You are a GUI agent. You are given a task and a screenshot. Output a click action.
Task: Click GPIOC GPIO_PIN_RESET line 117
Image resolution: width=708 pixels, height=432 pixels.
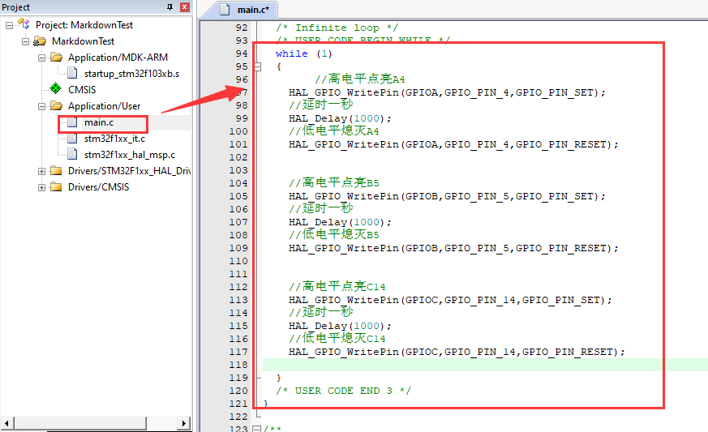457,352
